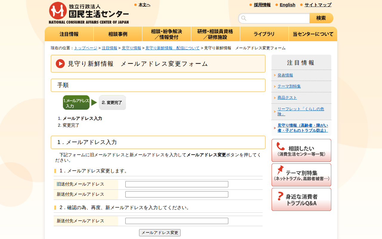Screen dimensions: 382x239
Task: Switch to the English site link
Action: 287,5
